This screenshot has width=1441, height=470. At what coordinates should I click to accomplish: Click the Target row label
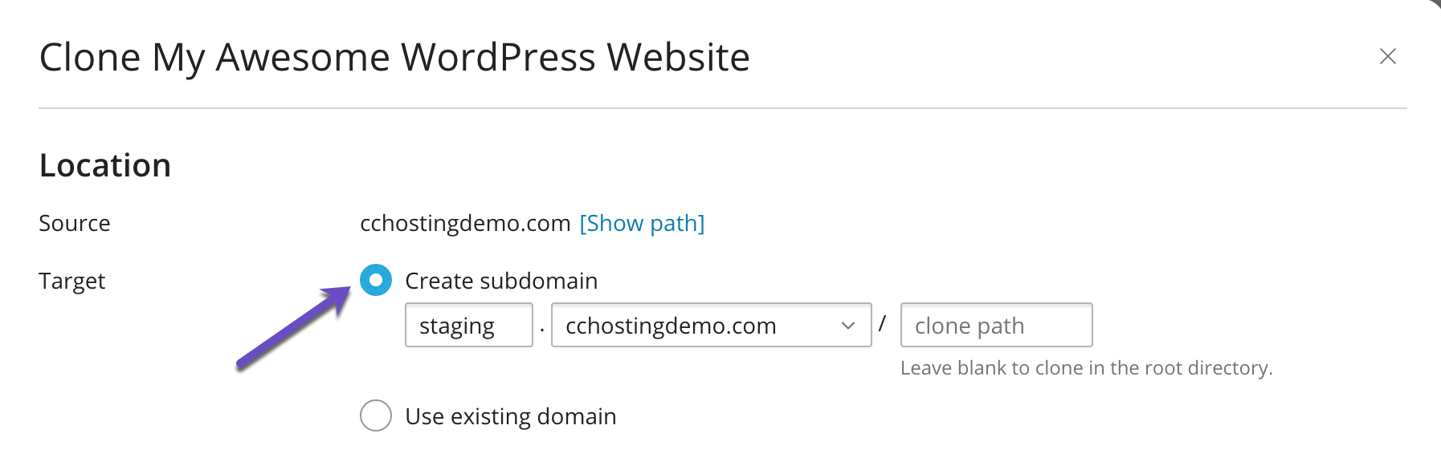coord(71,281)
